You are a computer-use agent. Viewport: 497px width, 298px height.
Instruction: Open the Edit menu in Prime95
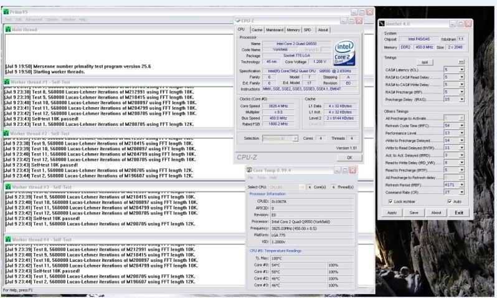pos(19,20)
